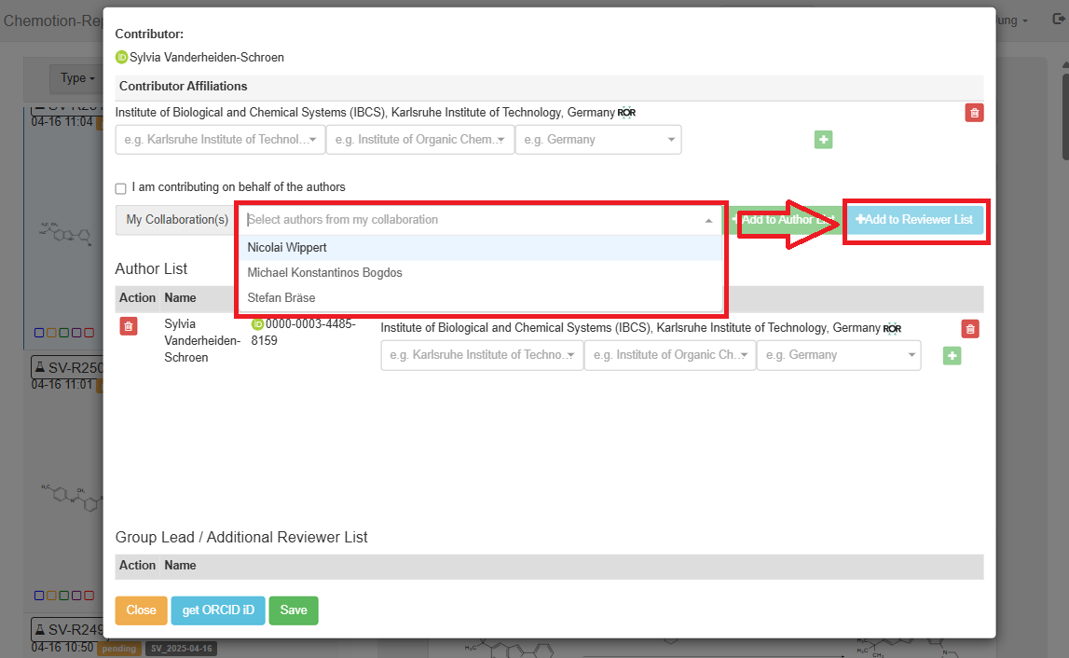
Task: Click the ORCID icon in the author row
Action: click(258, 324)
